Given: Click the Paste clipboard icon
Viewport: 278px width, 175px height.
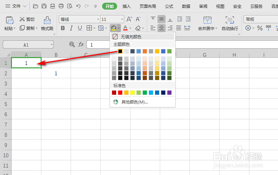Looking at the screenshot, I should coord(10,20).
